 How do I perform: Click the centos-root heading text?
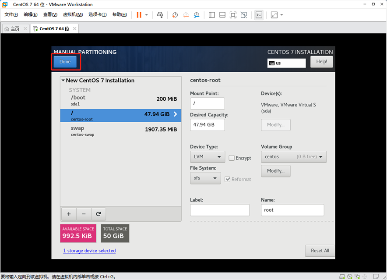click(x=205, y=80)
